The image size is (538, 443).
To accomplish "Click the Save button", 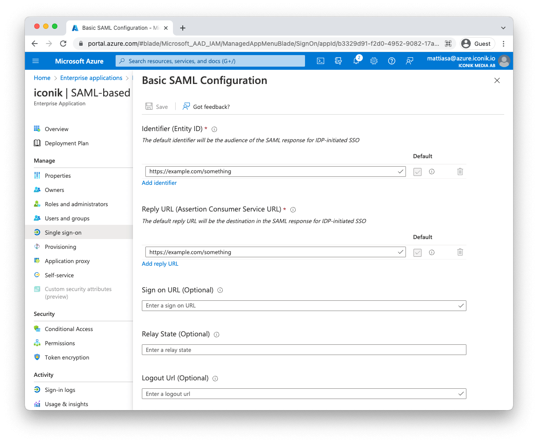I will 157,106.
